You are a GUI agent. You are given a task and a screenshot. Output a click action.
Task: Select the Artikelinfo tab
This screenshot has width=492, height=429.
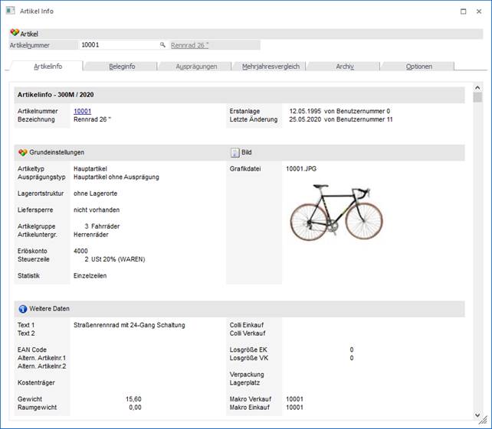tap(48, 67)
